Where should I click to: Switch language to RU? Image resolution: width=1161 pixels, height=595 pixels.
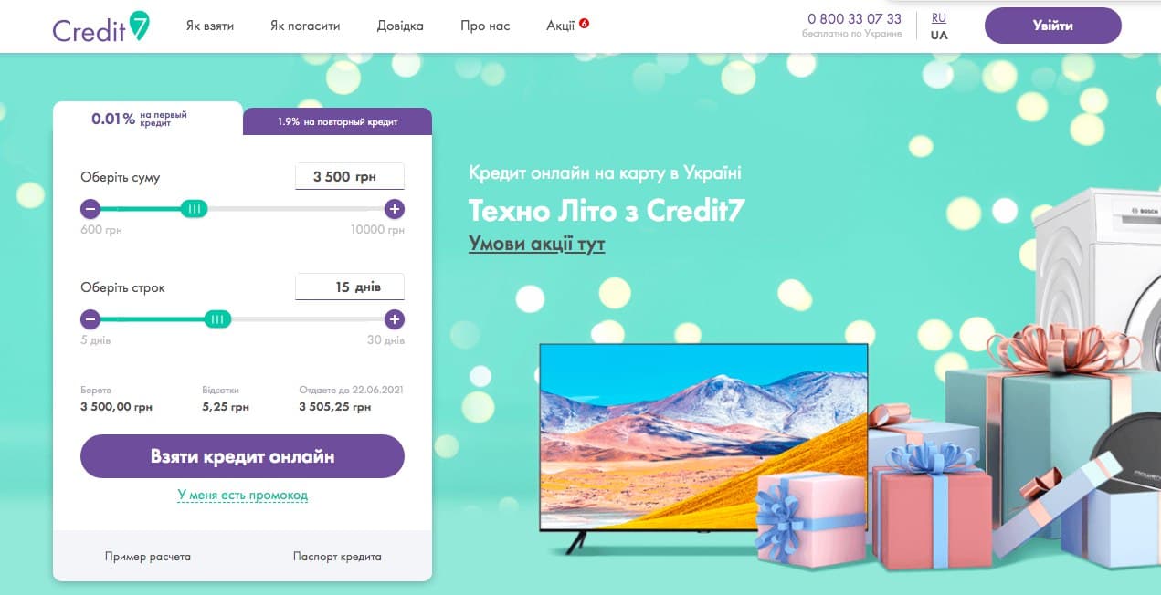coord(939,17)
